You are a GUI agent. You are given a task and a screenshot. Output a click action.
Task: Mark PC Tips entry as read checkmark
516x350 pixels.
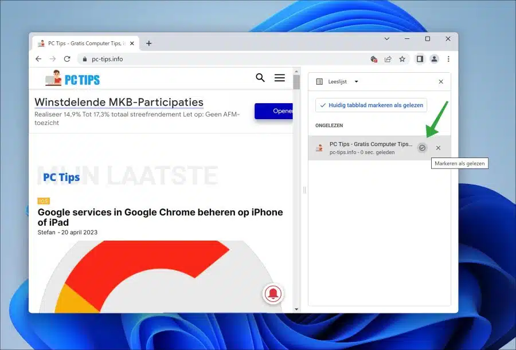click(422, 148)
